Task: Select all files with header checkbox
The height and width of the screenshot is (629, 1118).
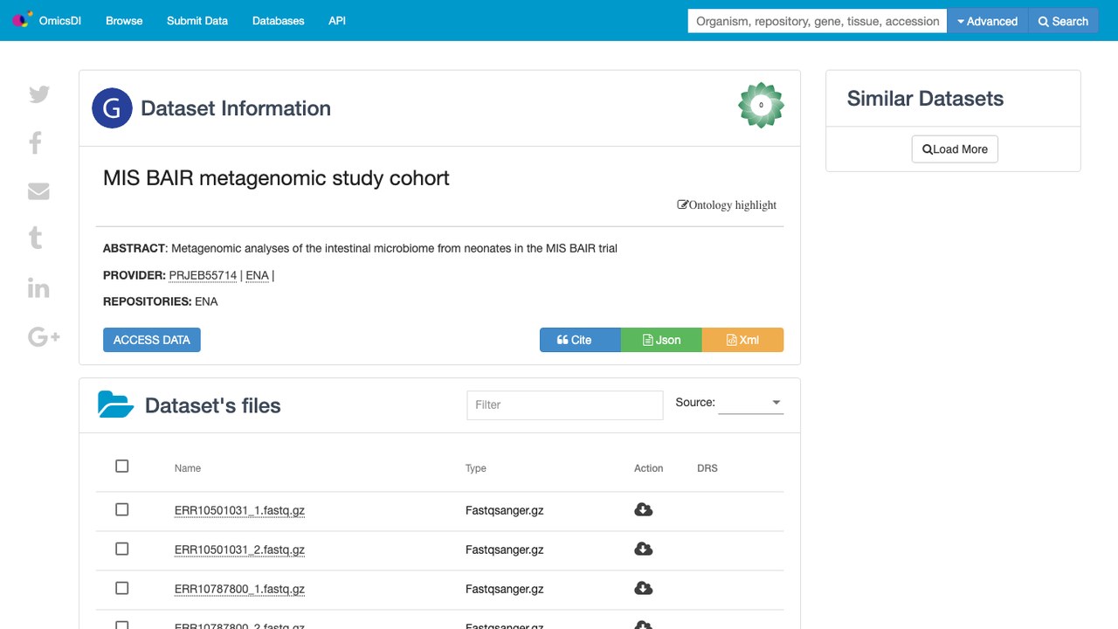Action: pos(122,467)
